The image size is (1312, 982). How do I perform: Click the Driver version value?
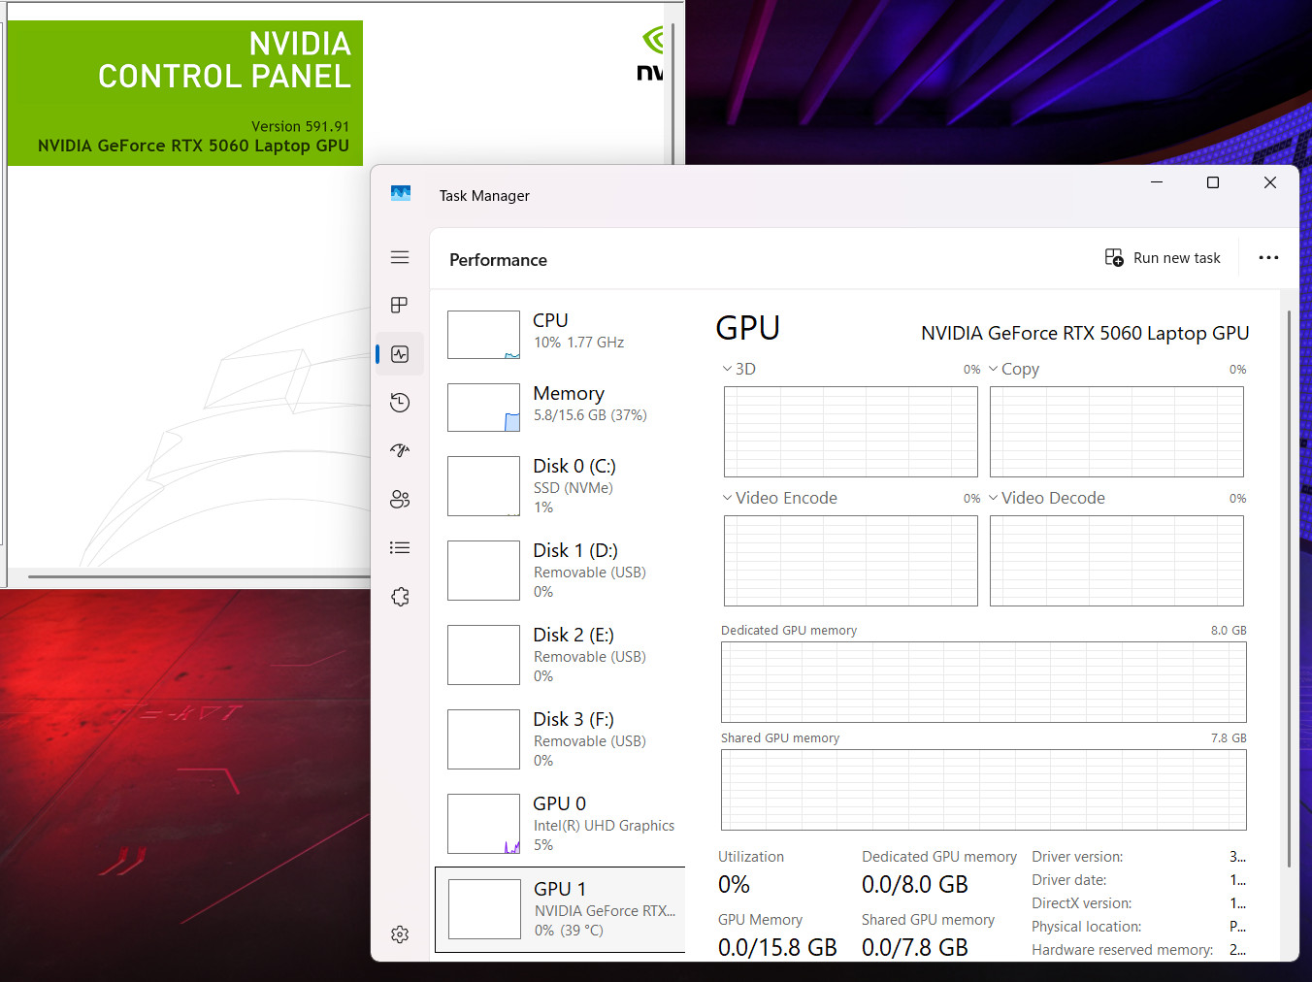click(1237, 857)
